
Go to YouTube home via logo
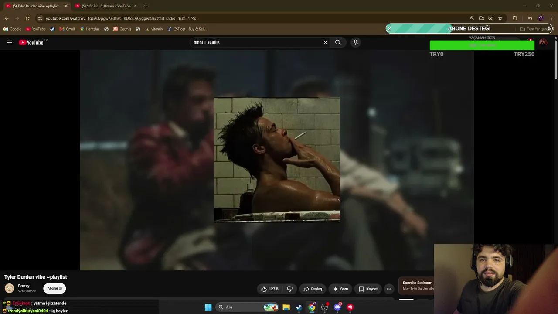tap(31, 42)
